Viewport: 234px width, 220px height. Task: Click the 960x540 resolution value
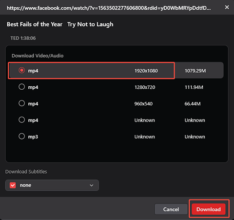tap(143, 104)
